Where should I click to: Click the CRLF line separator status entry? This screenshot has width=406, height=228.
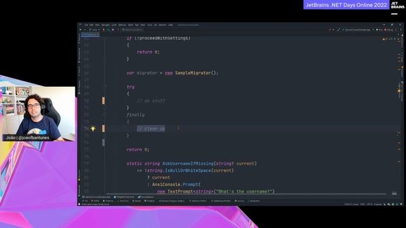coord(362,204)
